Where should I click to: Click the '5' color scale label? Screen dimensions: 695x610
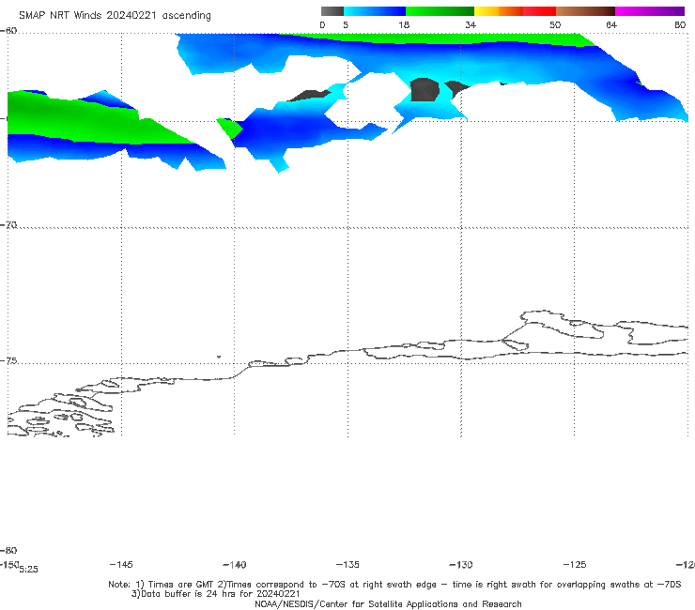(346, 24)
